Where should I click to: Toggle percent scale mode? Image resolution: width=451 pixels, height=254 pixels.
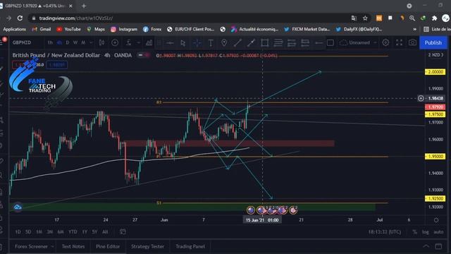[414, 232]
